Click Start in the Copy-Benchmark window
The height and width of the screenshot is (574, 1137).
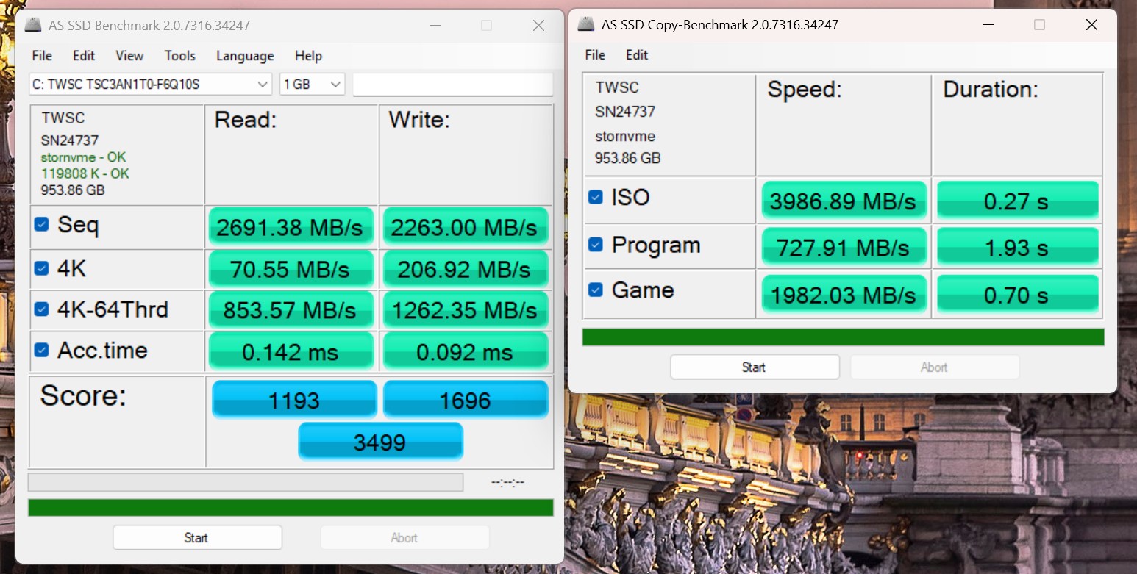point(754,367)
